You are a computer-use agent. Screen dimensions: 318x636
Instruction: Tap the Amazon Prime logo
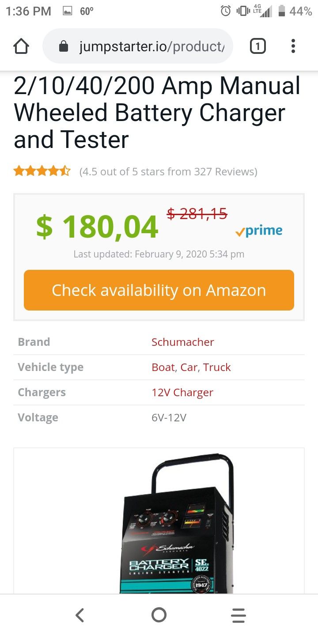259,231
